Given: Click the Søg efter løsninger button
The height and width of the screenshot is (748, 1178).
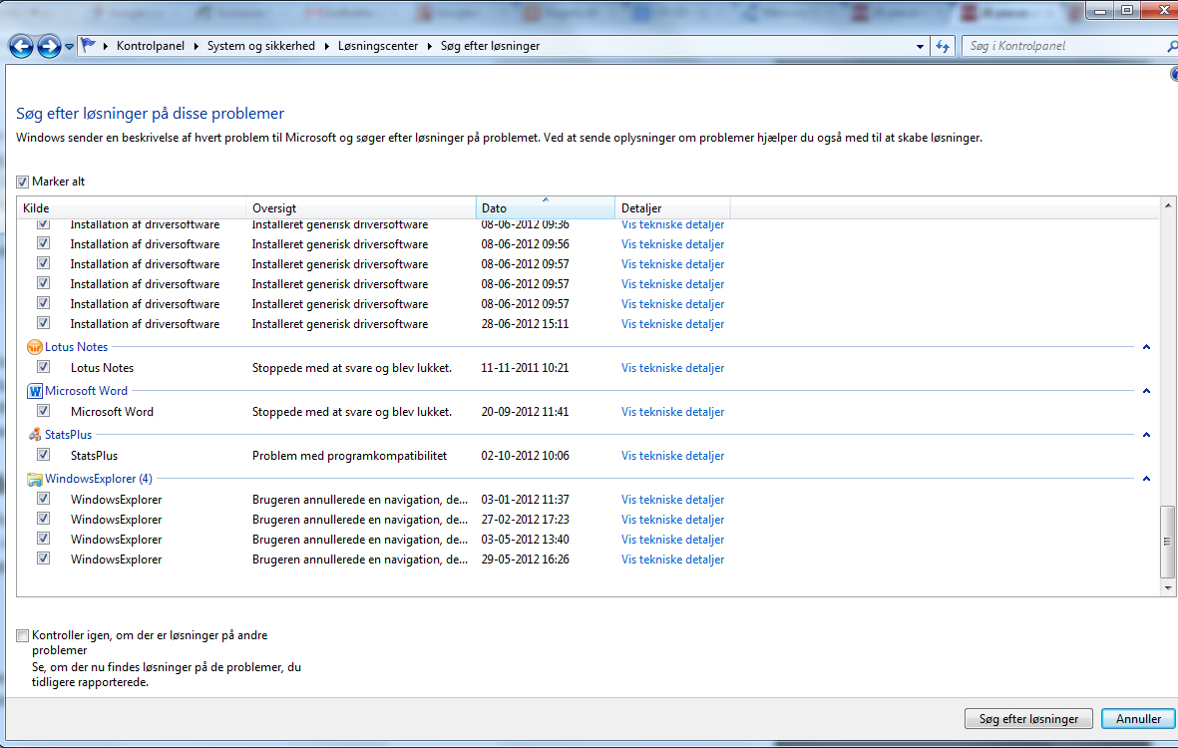Looking at the screenshot, I should click(1028, 718).
